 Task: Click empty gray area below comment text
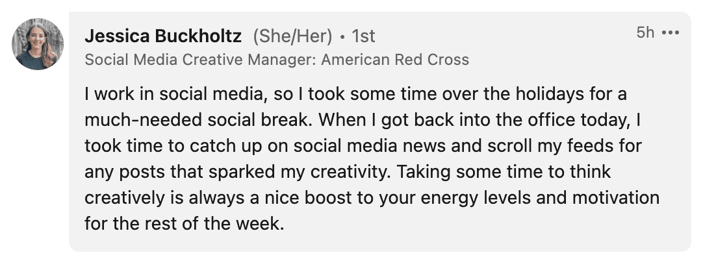pyautogui.click(x=448, y=242)
